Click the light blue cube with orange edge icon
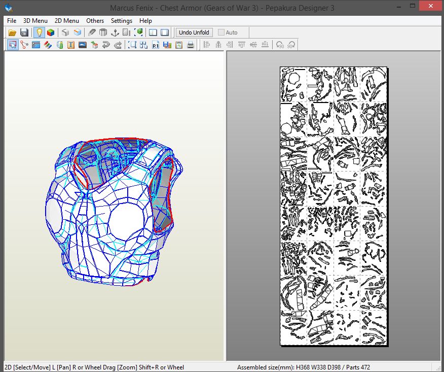 coord(78,32)
